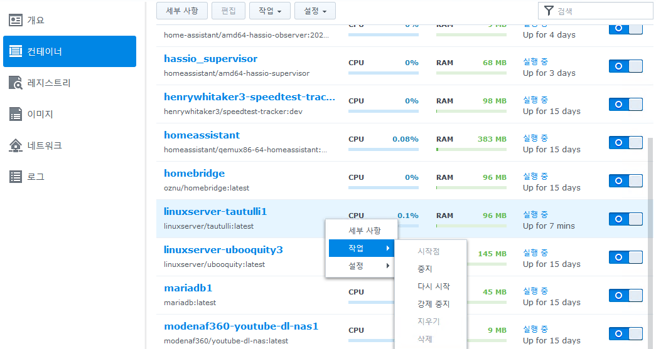The height and width of the screenshot is (349, 656).
Task: Toggle the linuxserver-ubooquity3 container switch
Action: pyautogui.click(x=625, y=257)
